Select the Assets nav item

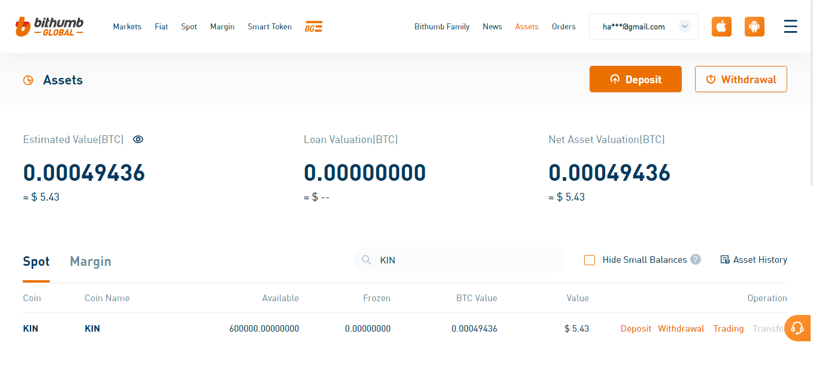pos(527,27)
